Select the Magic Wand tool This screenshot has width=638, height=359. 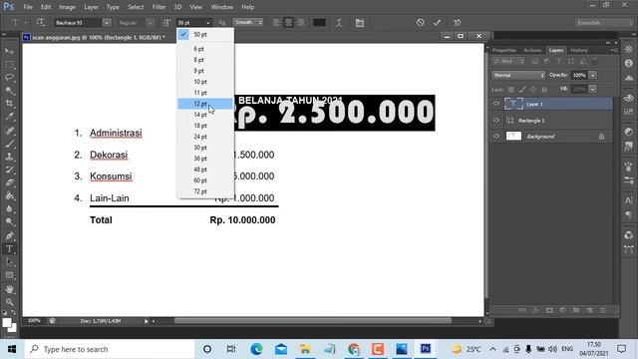9,91
